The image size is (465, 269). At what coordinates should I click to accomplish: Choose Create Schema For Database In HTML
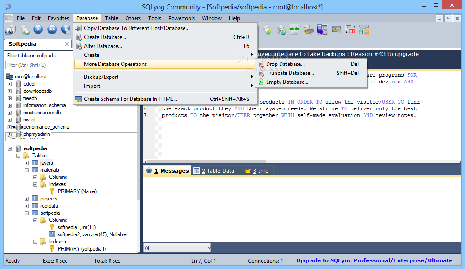[165, 99]
